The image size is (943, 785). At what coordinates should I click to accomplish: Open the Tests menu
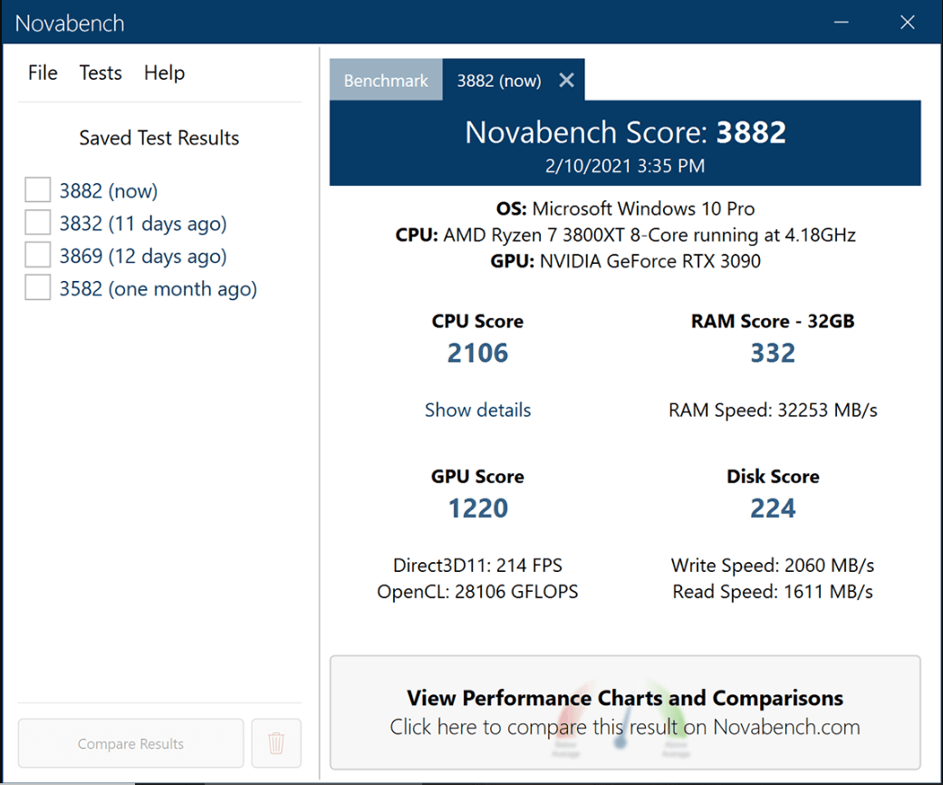[x=100, y=73]
